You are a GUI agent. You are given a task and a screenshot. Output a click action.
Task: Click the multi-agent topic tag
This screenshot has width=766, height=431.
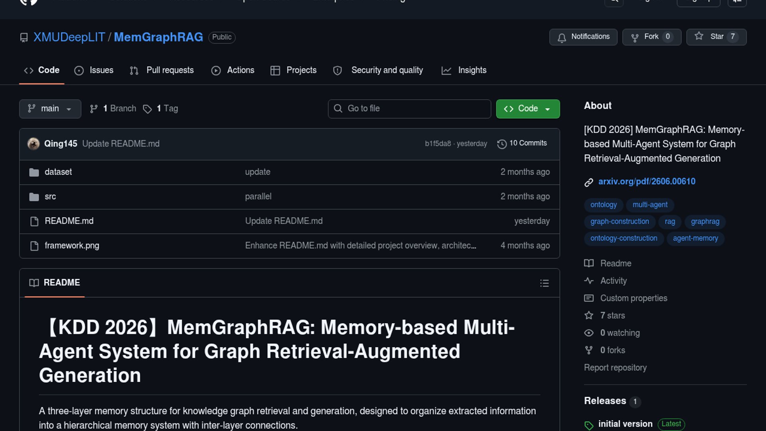tap(650, 205)
